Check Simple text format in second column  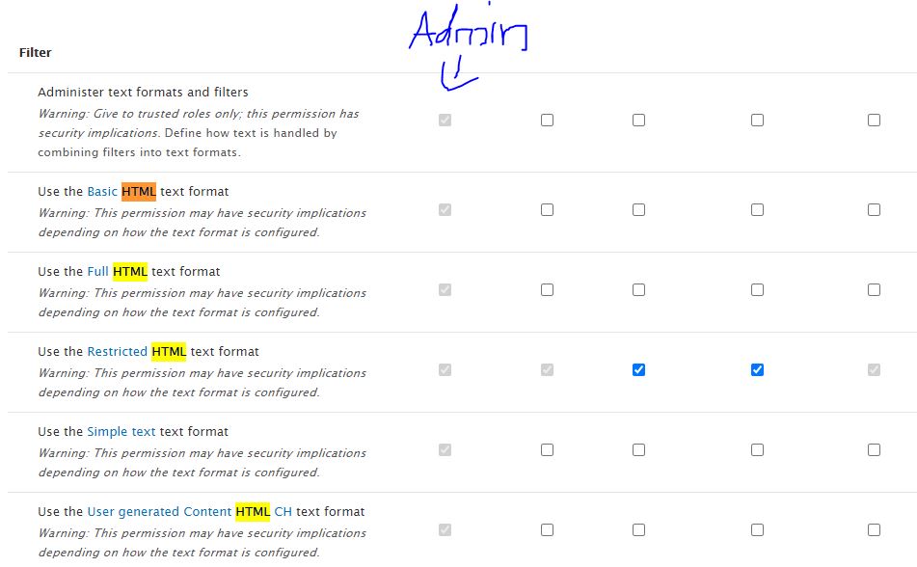(547, 450)
